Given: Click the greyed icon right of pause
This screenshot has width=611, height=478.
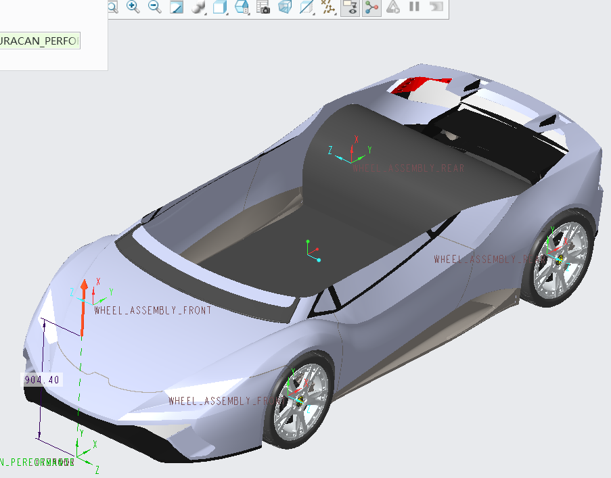Looking at the screenshot, I should [436, 7].
